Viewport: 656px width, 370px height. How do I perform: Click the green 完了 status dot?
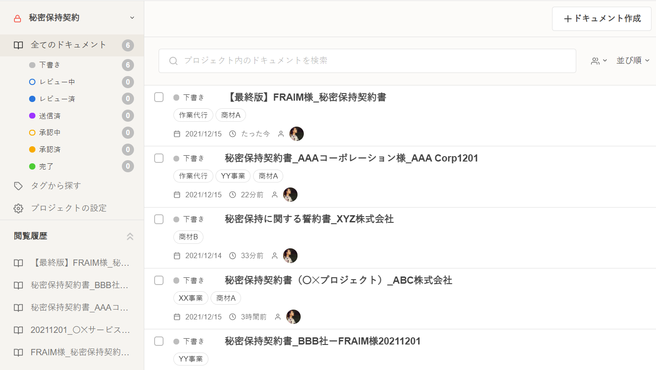pos(32,166)
